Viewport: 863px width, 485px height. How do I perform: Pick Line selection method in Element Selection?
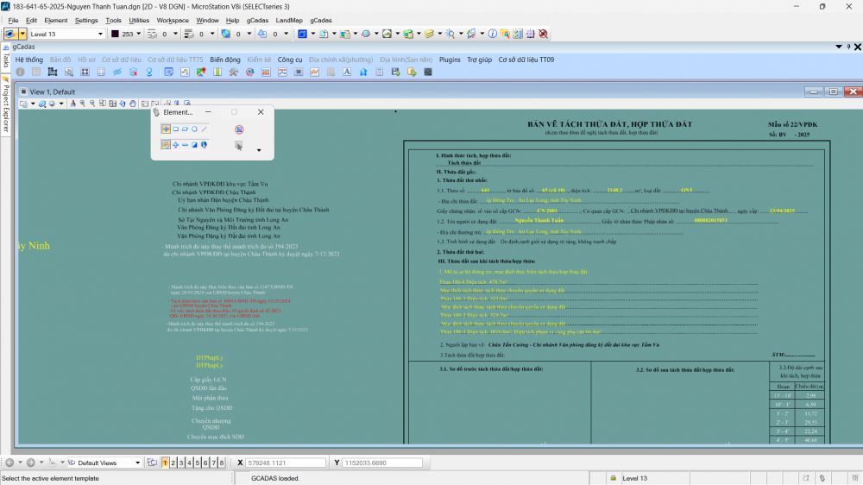coord(205,129)
